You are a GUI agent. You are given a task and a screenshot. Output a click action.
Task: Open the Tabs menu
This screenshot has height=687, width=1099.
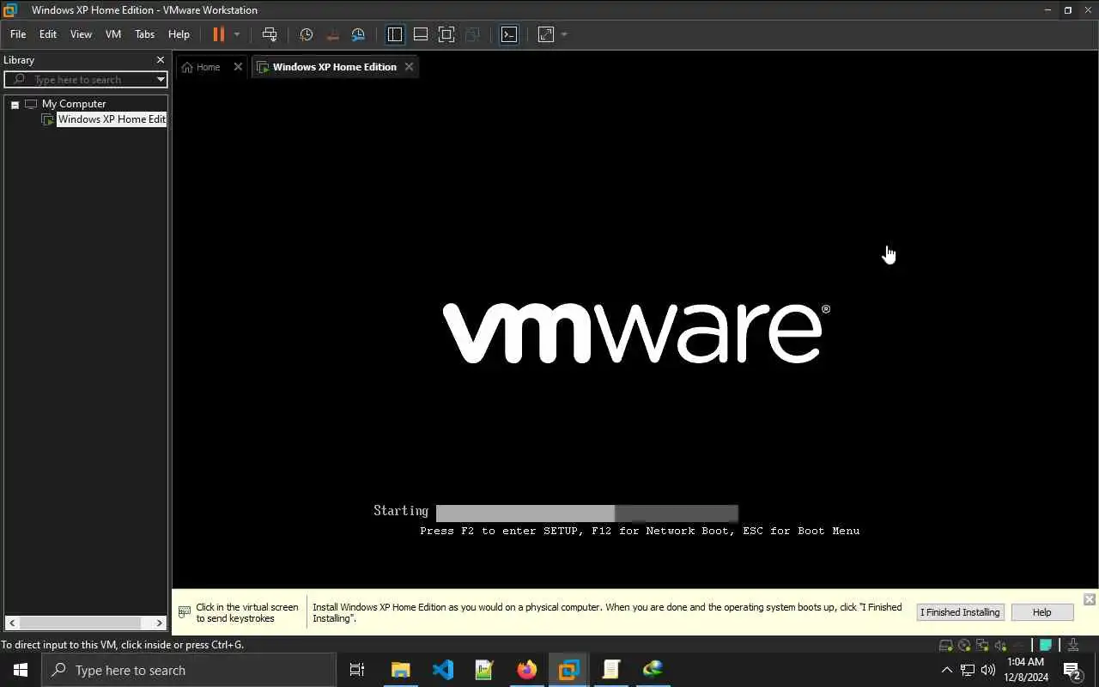144,34
